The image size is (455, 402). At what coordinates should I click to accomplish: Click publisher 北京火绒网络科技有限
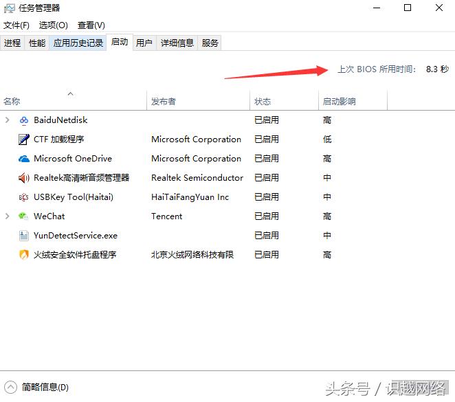click(x=192, y=255)
